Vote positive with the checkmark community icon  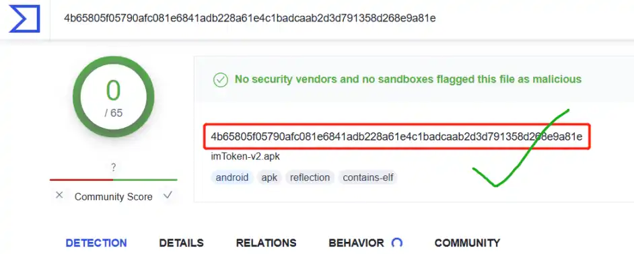(168, 196)
